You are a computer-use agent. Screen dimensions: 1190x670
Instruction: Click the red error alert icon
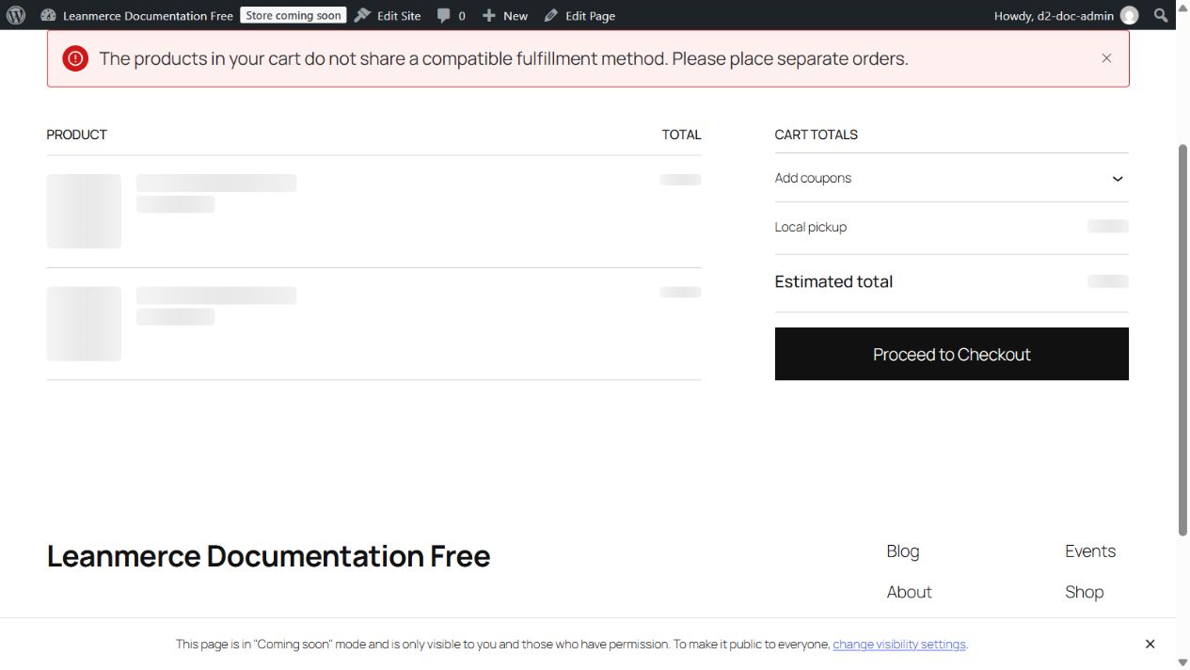click(74, 58)
